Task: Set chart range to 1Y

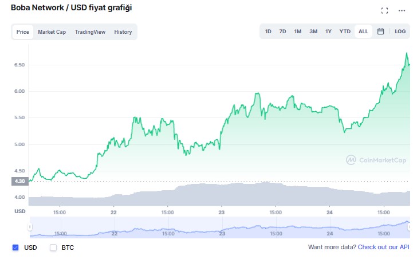Action: pos(328,32)
